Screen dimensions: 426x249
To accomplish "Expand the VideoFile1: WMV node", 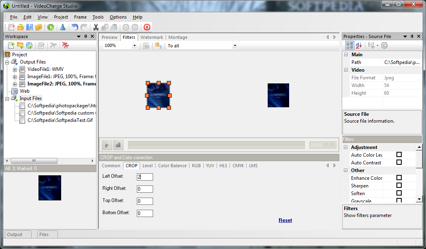I will point(15,70).
